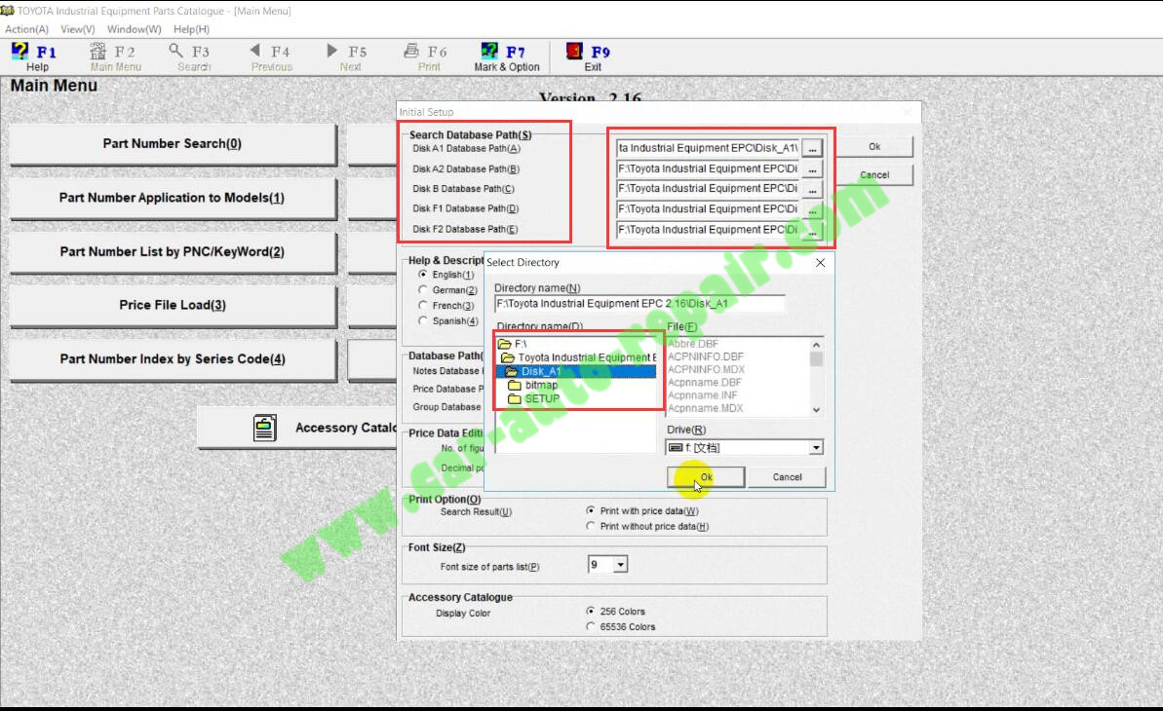Select 65536 Colors display option
Image resolution: width=1163 pixels, height=711 pixels.
point(591,626)
